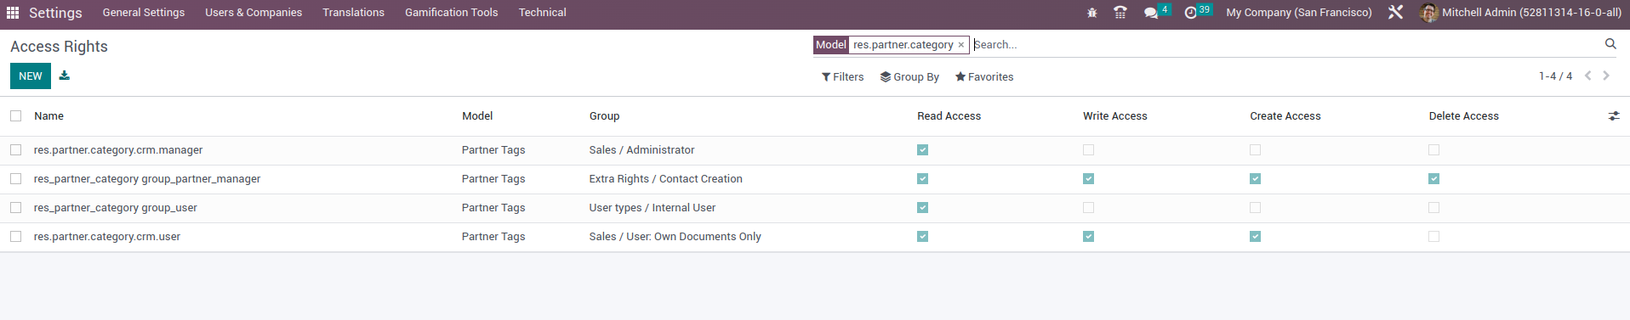Viewport: 1630px width, 320px height.
Task: Expand the Group By dropdown
Action: (x=909, y=77)
